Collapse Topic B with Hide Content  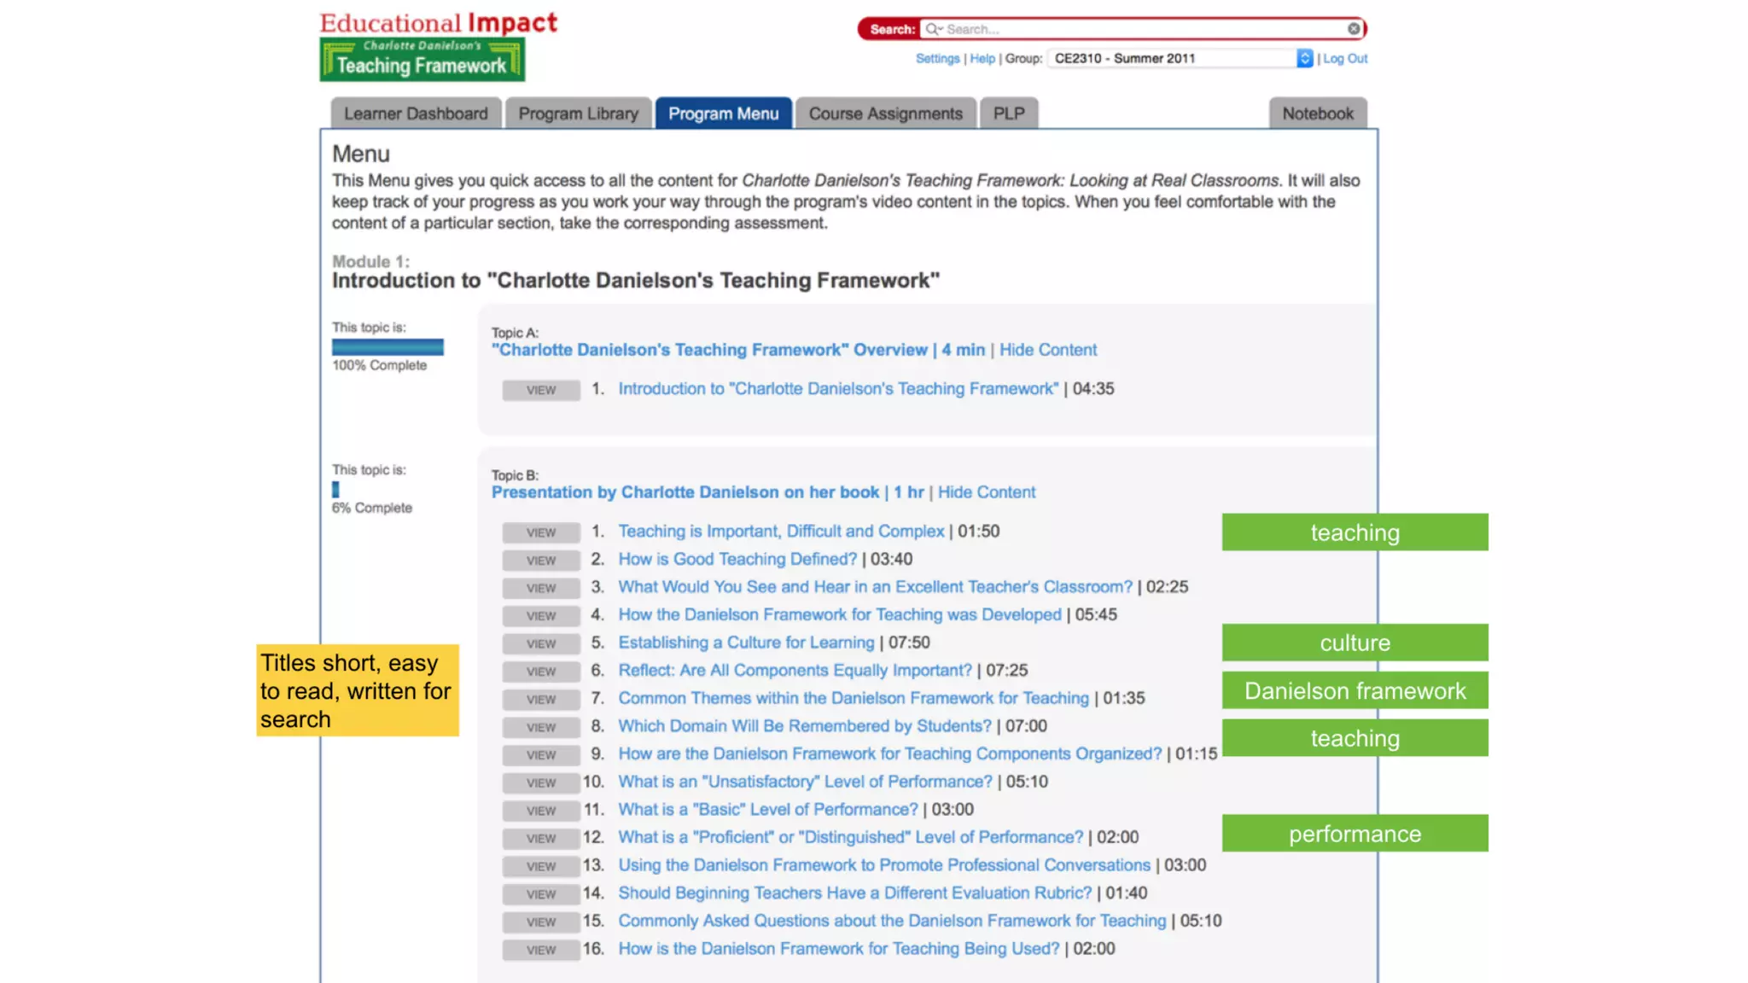click(986, 492)
